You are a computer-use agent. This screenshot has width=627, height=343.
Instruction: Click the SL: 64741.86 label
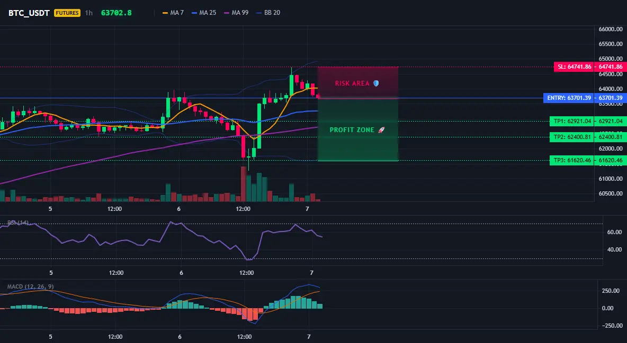pyautogui.click(x=574, y=67)
